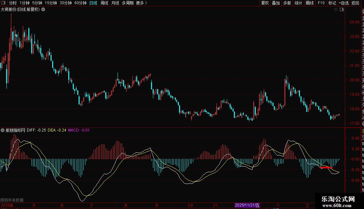Expand the 股朋指标网 indicator dropdown

pyautogui.click(x=3, y=130)
